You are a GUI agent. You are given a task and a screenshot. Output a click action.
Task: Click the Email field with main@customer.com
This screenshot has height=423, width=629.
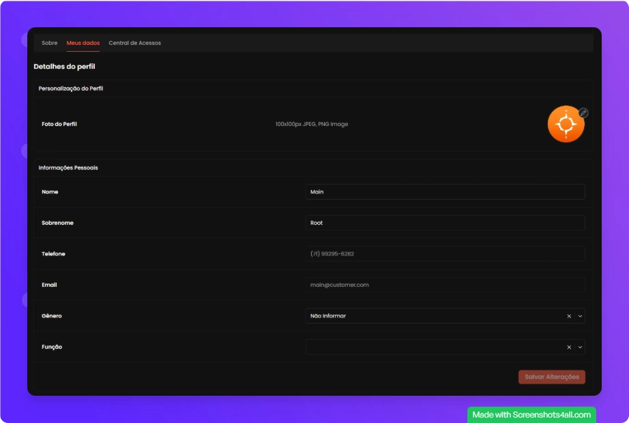(x=445, y=285)
